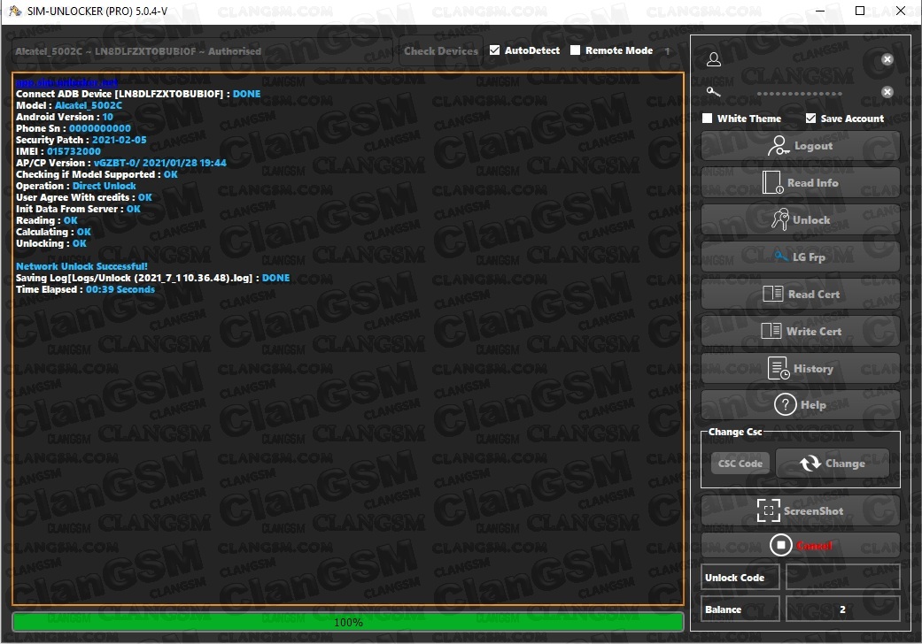The image size is (922, 644).
Task: Click the empty Unlock Code value field
Action: (842, 577)
